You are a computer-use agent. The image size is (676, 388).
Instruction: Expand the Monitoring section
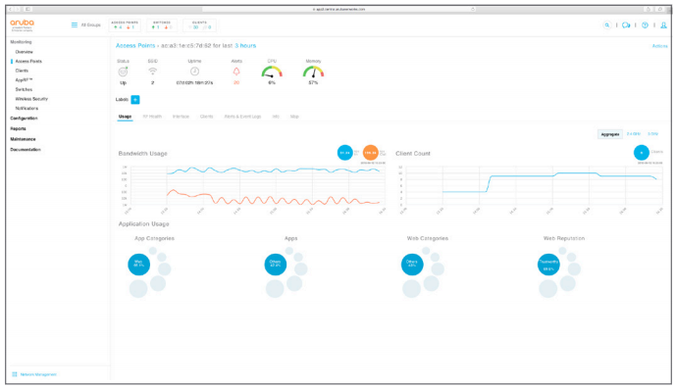21,42
